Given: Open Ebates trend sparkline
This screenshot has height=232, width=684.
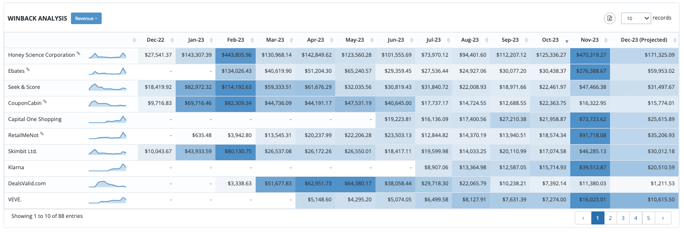Looking at the screenshot, I should click(108, 71).
